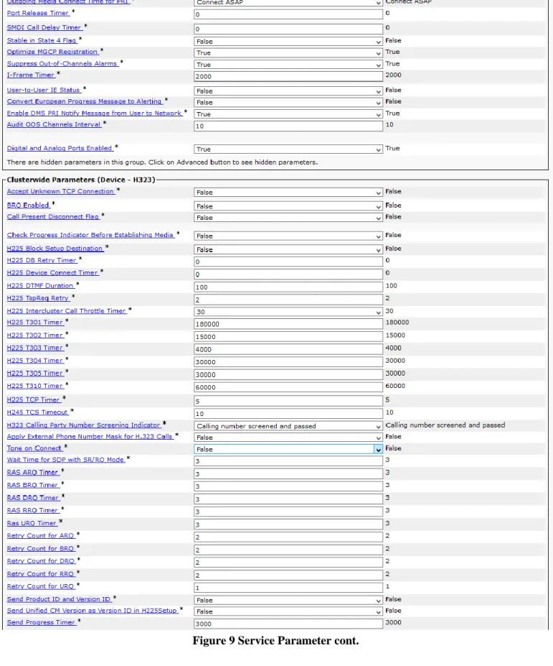
Task: Open the BRQ Enabled help link
Action: pos(28,205)
